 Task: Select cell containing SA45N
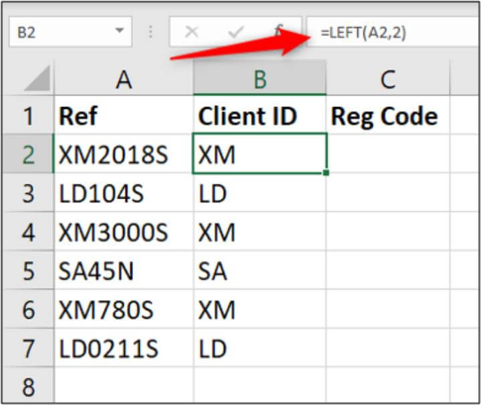tap(124, 271)
